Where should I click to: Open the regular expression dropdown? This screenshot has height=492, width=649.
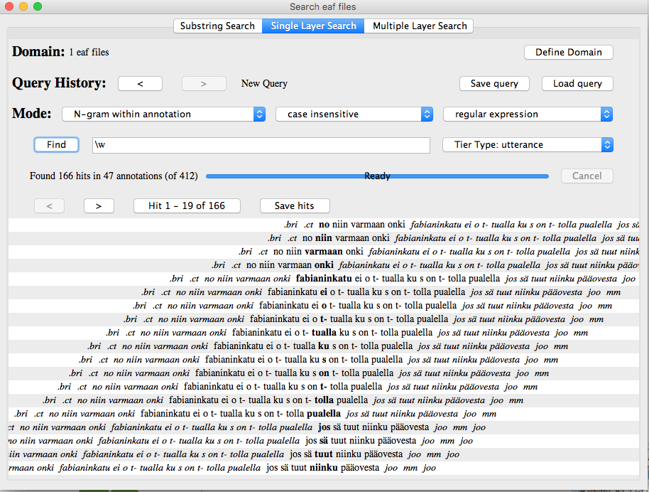click(528, 114)
